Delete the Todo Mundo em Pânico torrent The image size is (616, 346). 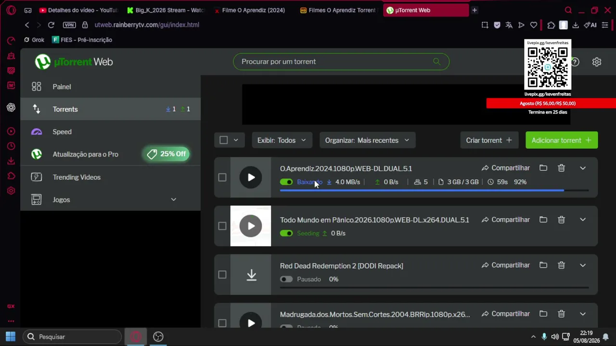tap(561, 220)
